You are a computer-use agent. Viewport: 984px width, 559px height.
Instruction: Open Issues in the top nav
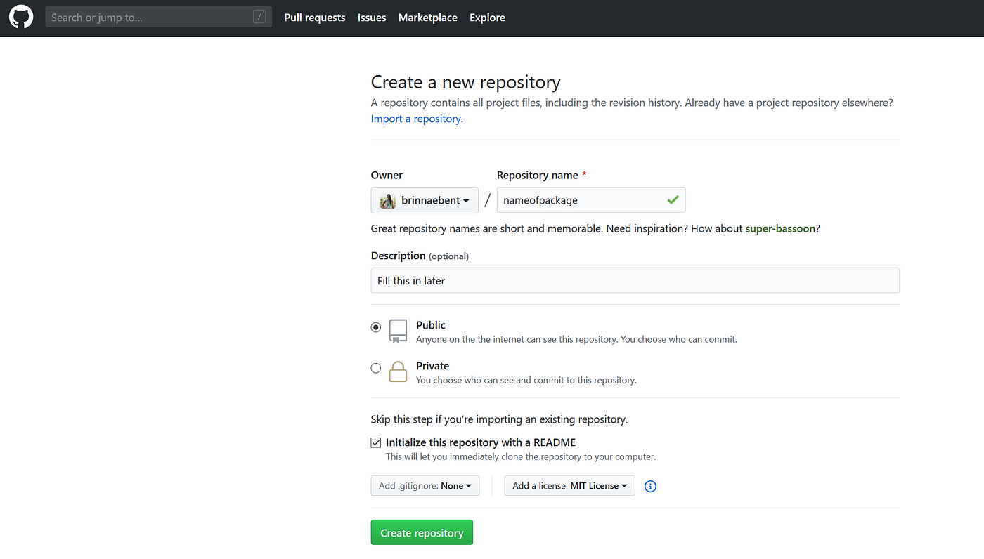point(372,18)
